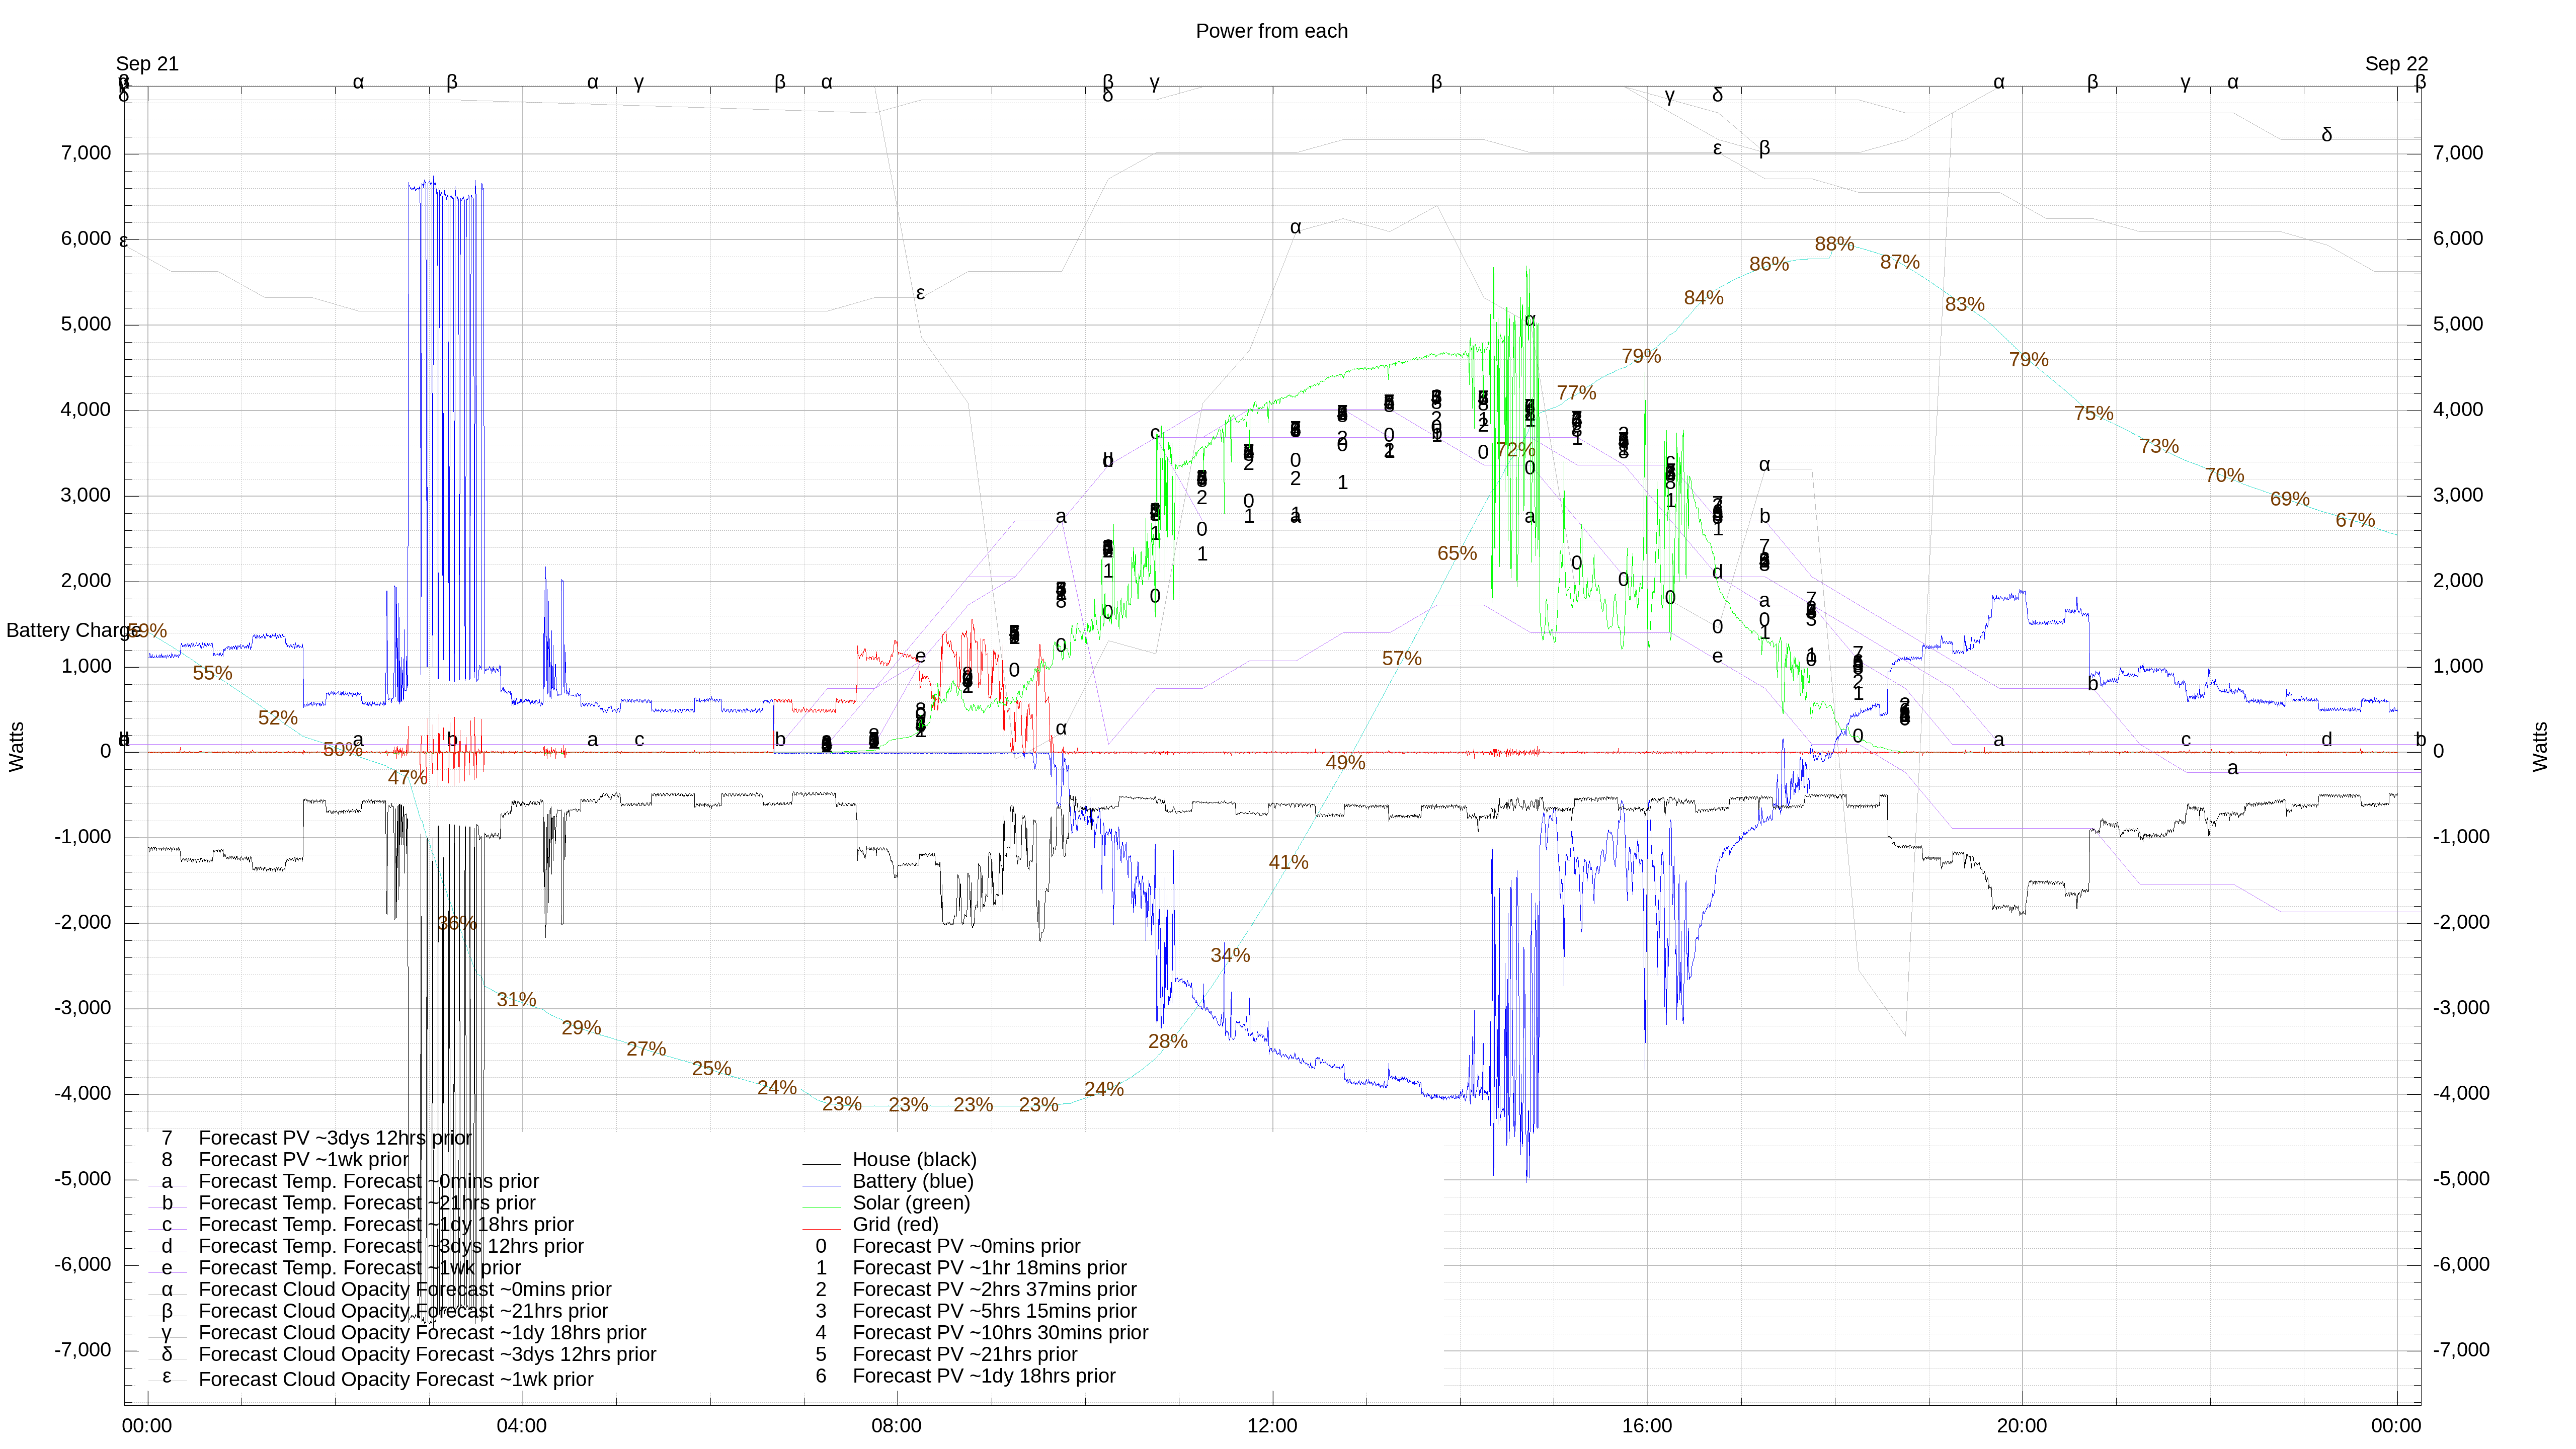The height and width of the screenshot is (1449, 2576).
Task: Click the 86% battery charge label
Action: pyautogui.click(x=1768, y=264)
